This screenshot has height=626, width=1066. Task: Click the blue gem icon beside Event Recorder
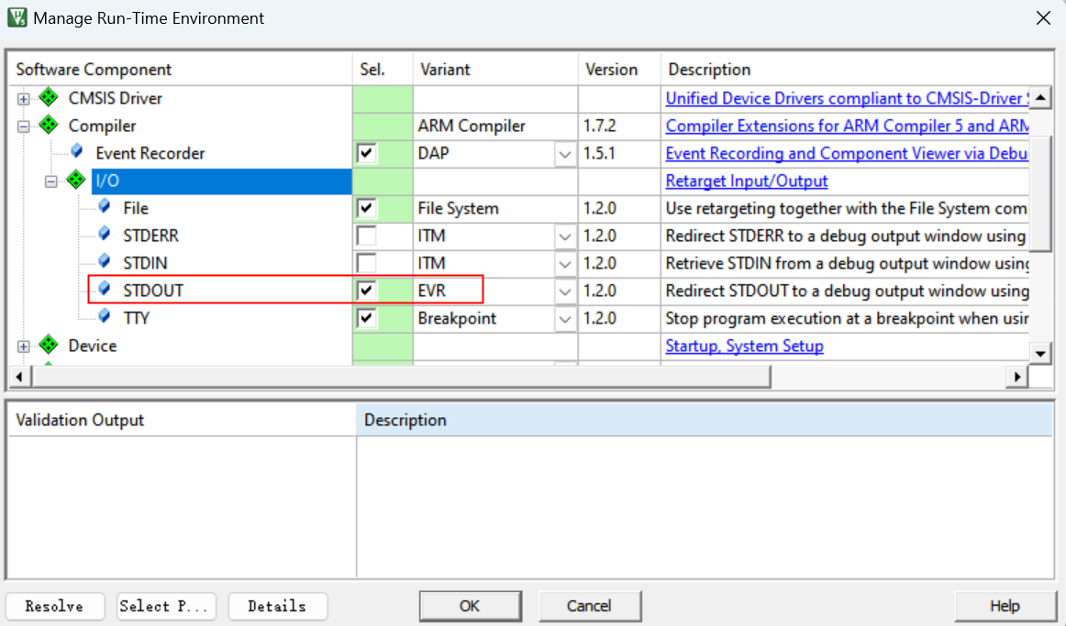tap(77, 153)
